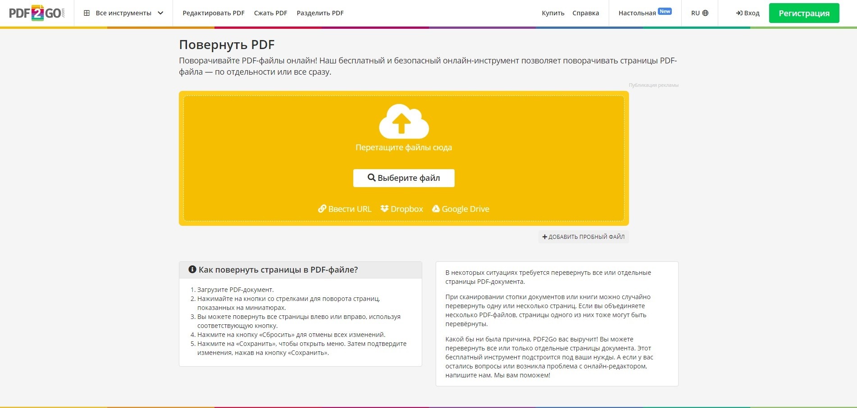
Task: Click the plus icon in Добавить пробный файл
Action: pos(545,237)
